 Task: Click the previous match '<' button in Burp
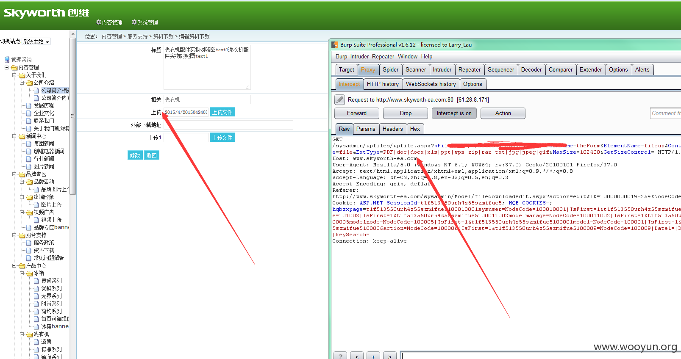[357, 356]
